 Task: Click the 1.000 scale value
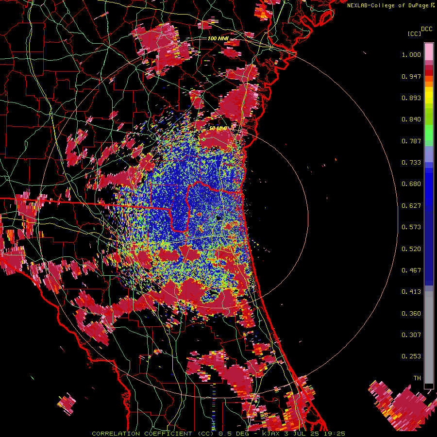tap(411, 54)
